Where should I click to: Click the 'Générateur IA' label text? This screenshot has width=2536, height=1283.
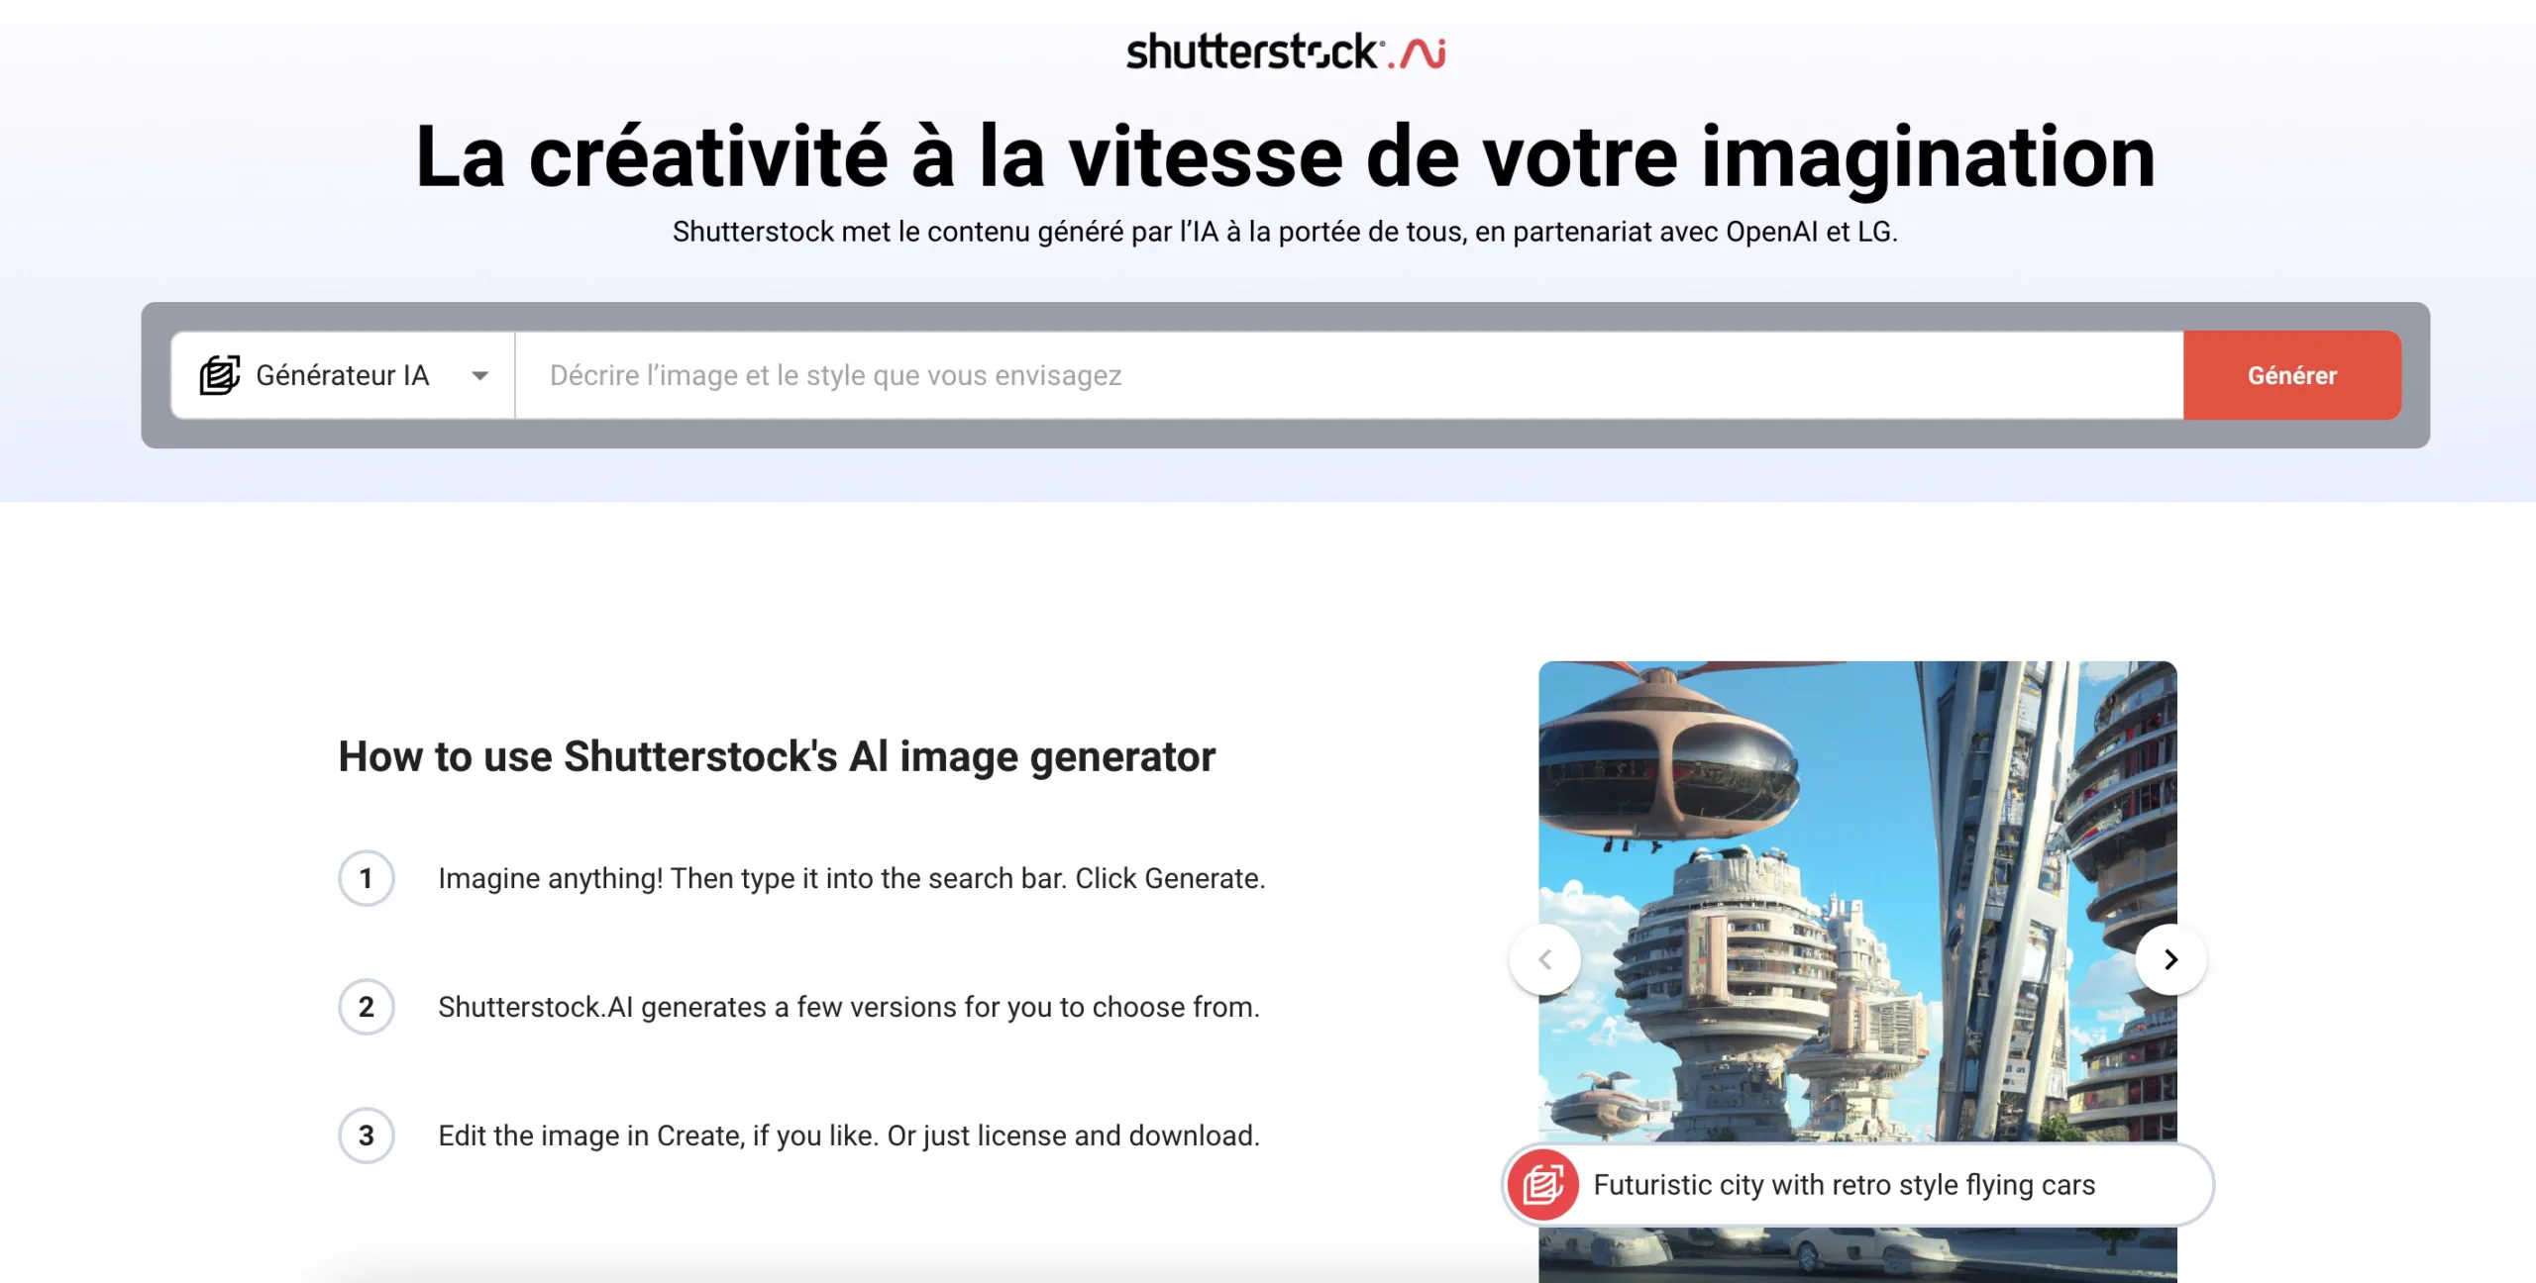(x=343, y=375)
